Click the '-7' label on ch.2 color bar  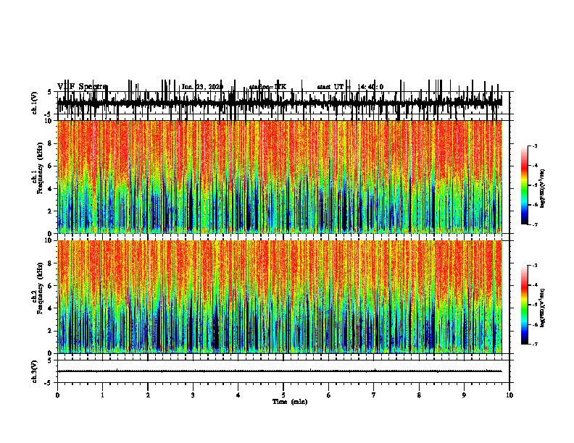pyautogui.click(x=534, y=344)
